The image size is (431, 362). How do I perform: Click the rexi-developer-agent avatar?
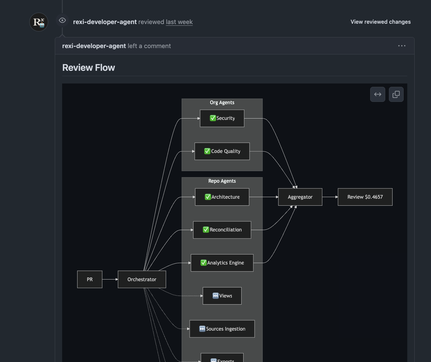(x=39, y=22)
